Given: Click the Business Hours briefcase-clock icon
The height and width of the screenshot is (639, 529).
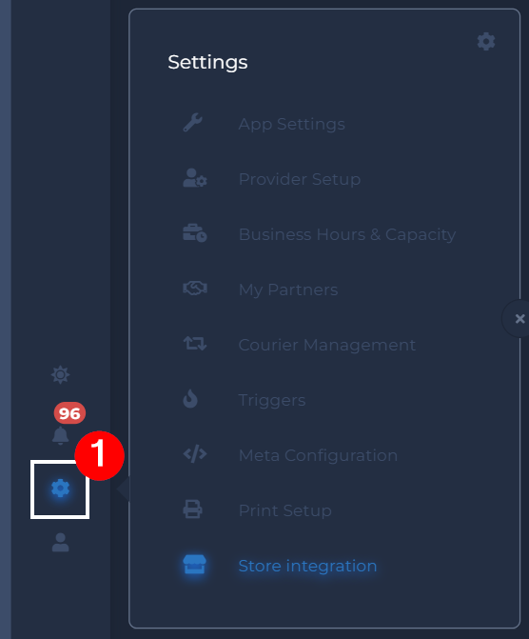Looking at the screenshot, I should (195, 233).
